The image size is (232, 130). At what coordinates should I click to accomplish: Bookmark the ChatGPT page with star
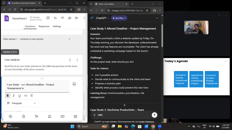click(147, 11)
